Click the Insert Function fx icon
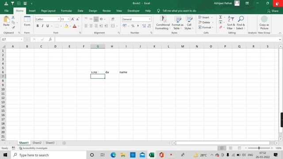 tap(50, 39)
